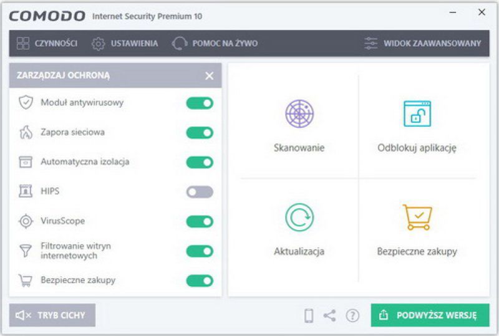Screen dimensions: 499x336
Task: Click the Bezpieczne zakupy label in the list
Action: click(78, 281)
